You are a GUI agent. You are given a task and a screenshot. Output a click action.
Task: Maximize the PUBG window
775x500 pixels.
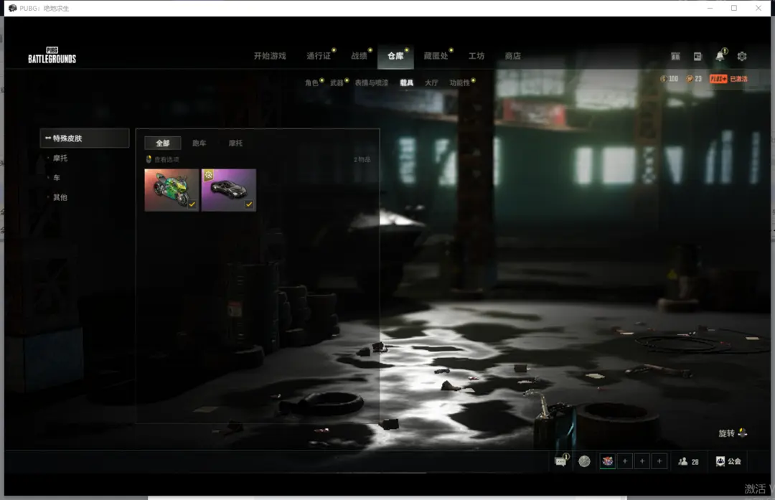(x=734, y=8)
